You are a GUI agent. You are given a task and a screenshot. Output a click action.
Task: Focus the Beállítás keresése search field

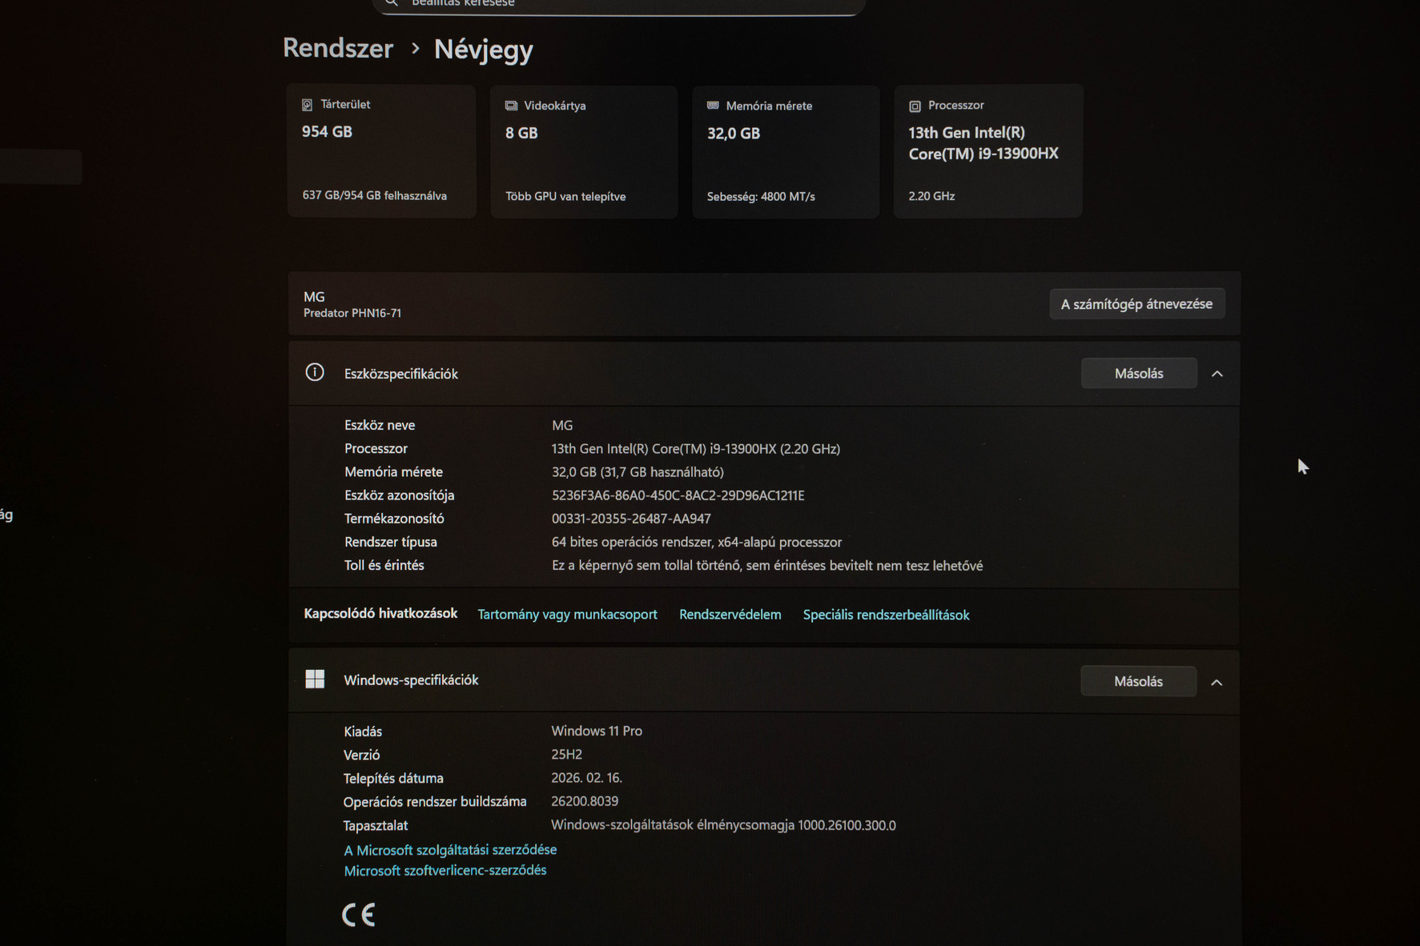[x=618, y=5]
